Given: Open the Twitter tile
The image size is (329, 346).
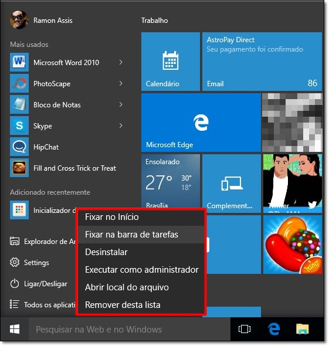Looking at the screenshot, I should [293, 184].
